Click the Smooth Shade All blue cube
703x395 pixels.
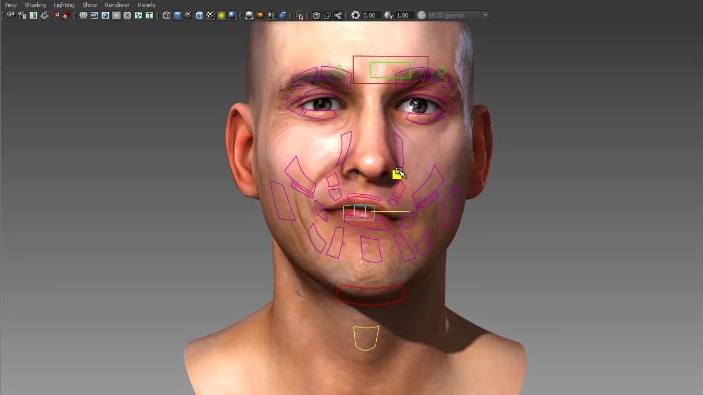(x=177, y=15)
